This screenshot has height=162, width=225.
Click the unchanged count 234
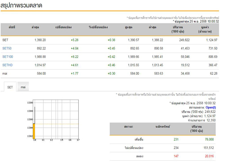pos(176,148)
